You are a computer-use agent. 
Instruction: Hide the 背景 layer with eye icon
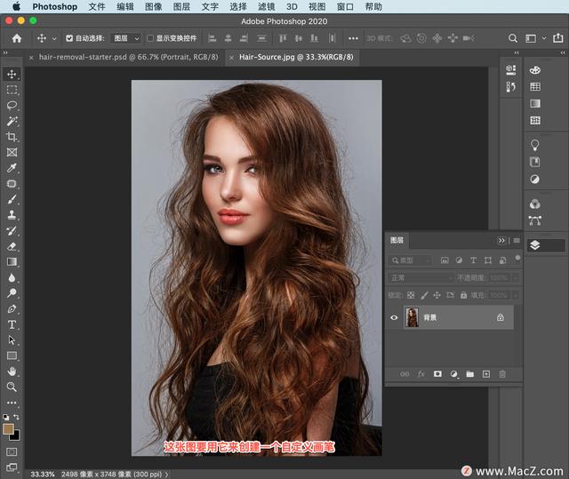[395, 317]
